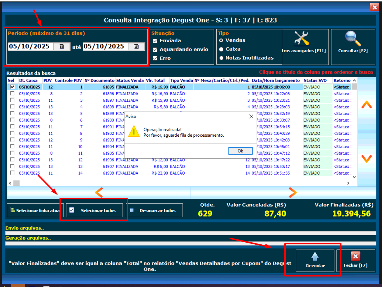382x287 pixels.
Task: Click the horizontal scrollbar right arrow
Action: pos(348,183)
